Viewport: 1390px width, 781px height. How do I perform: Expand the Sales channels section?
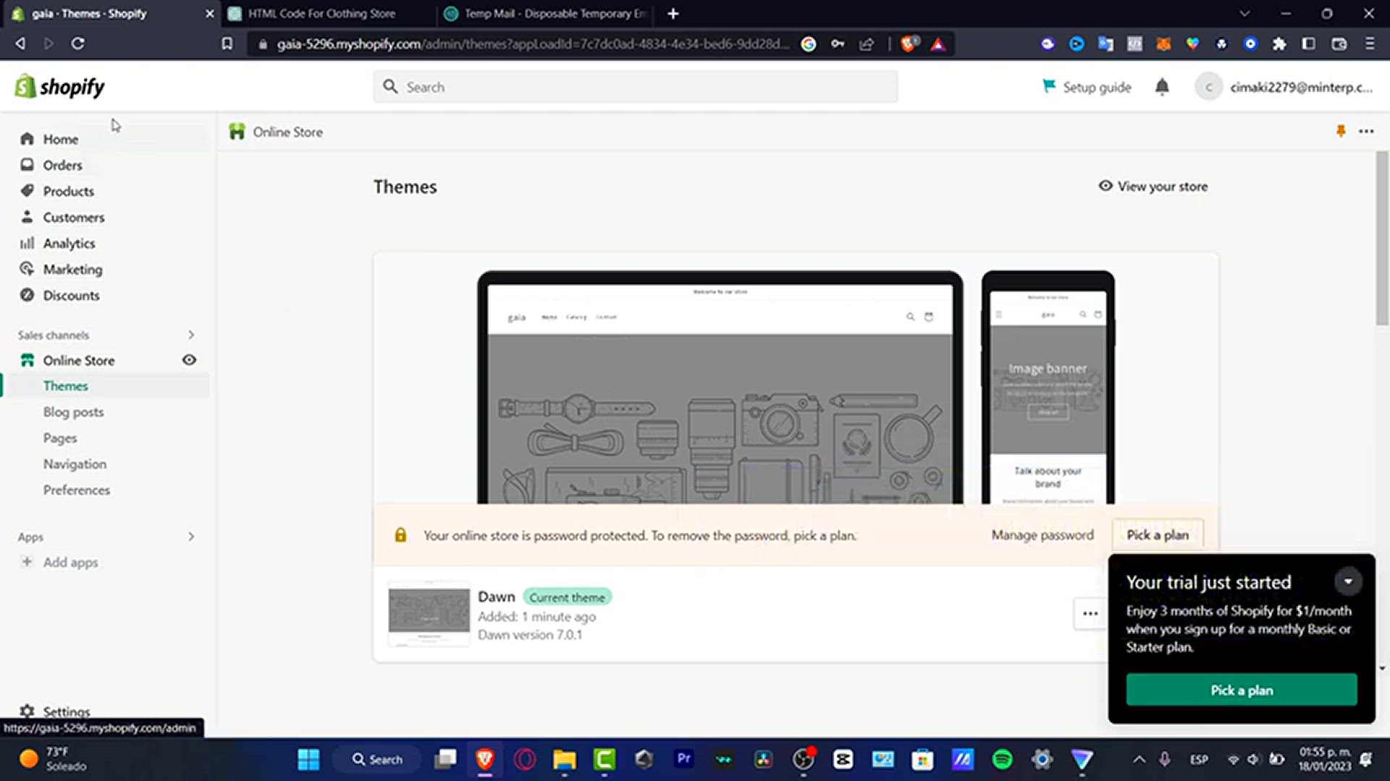tap(191, 335)
